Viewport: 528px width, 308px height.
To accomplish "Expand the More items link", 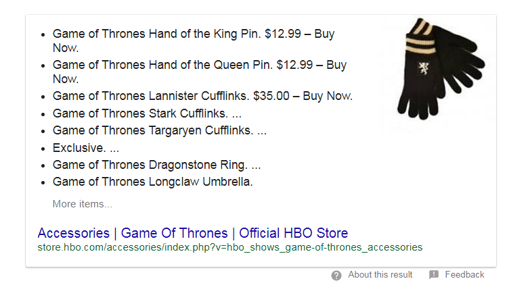I will (83, 204).
